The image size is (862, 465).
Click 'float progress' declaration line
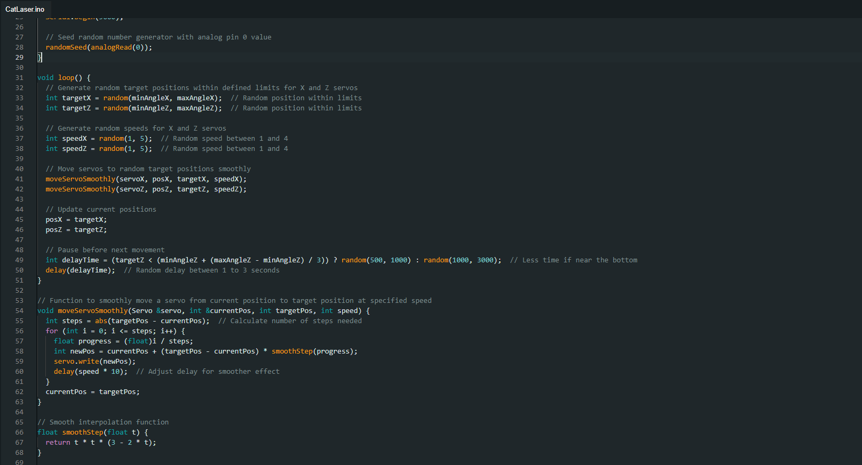click(x=123, y=341)
